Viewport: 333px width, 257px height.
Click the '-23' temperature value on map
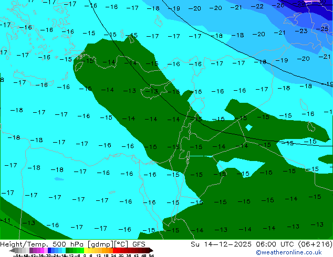click(301, 31)
